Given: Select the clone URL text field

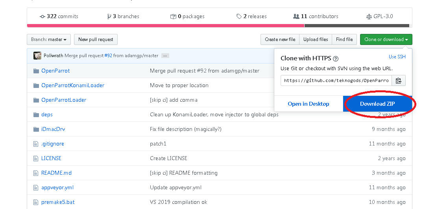Looking at the screenshot, I should coord(336,80).
